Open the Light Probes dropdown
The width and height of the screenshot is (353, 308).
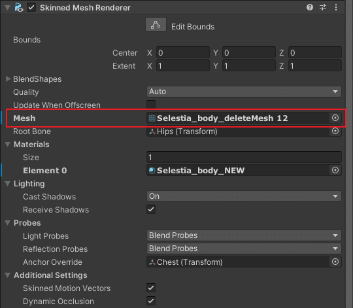[244, 235]
